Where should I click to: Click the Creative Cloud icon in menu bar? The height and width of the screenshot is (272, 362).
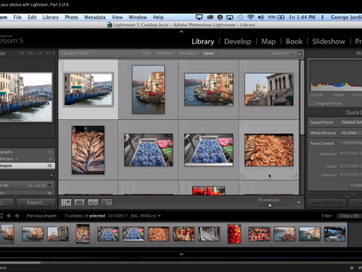[210, 17]
